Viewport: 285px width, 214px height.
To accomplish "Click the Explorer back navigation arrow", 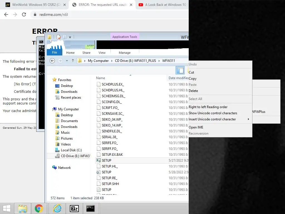I will [x=52, y=61].
